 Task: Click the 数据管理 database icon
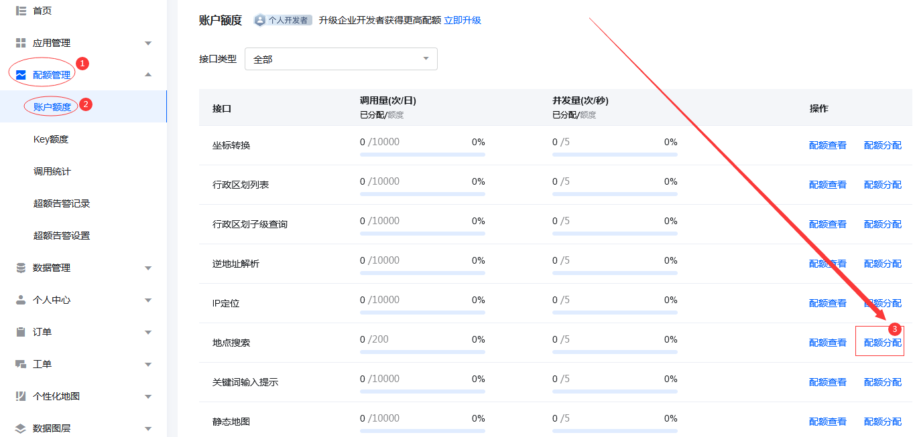pyautogui.click(x=21, y=268)
